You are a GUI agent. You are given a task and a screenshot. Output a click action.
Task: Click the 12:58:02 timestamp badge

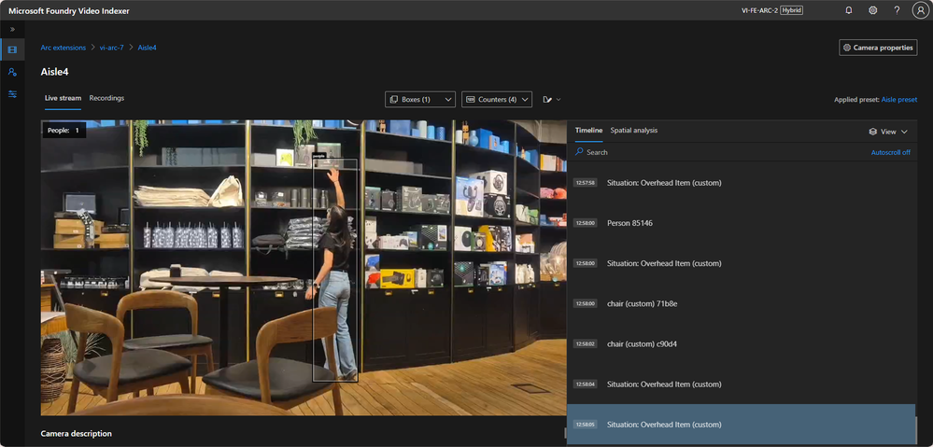(x=585, y=344)
